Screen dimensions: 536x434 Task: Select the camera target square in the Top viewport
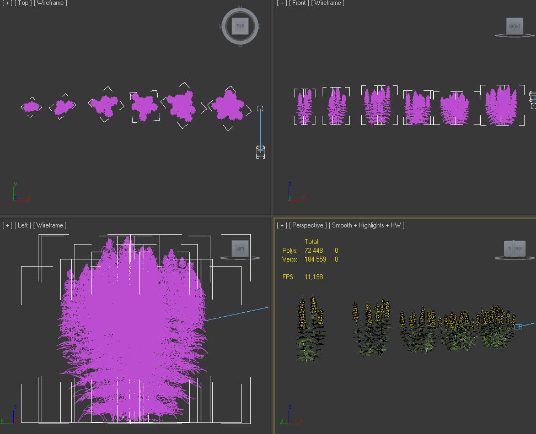[x=260, y=109]
